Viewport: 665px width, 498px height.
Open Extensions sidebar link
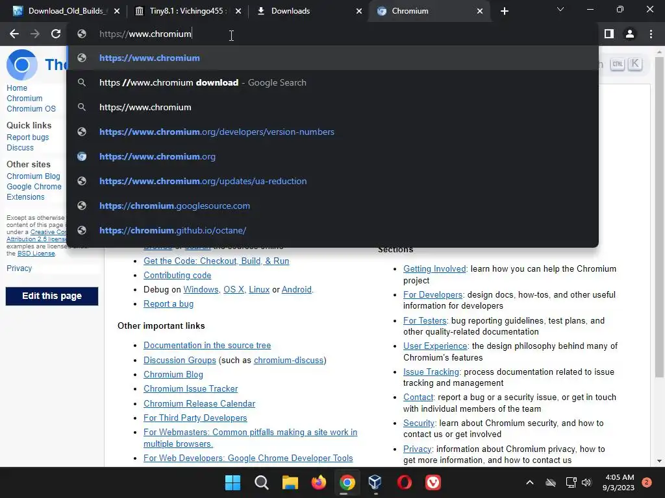coord(25,197)
